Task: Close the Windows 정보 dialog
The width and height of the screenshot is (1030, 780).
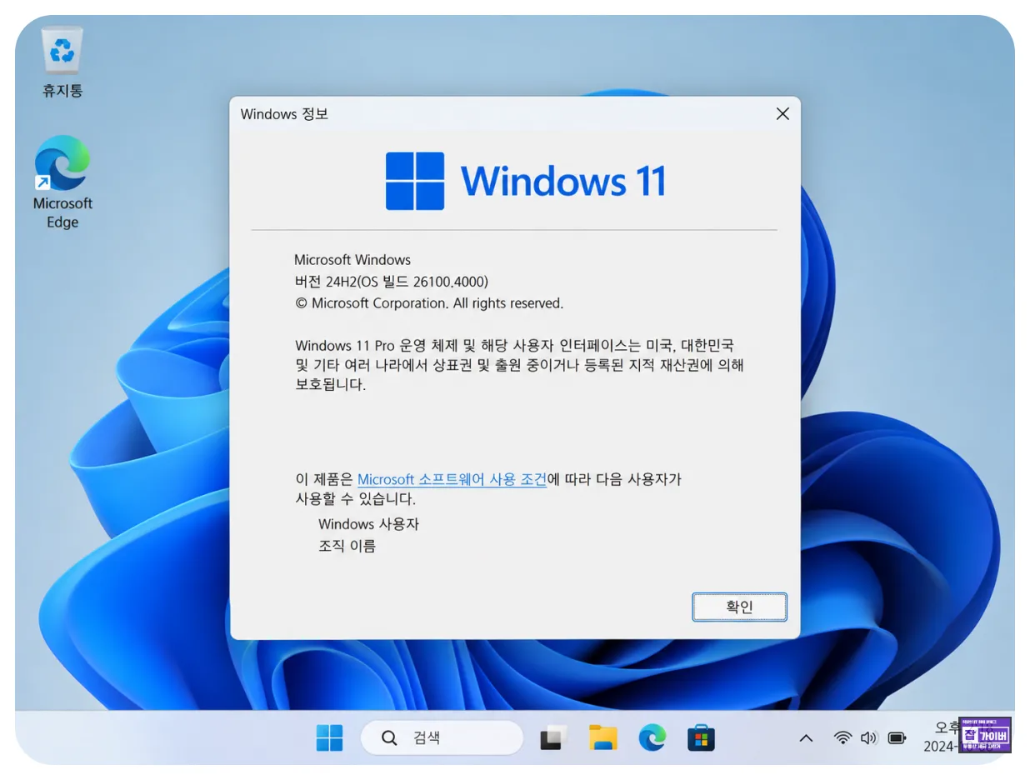Action: [x=782, y=114]
